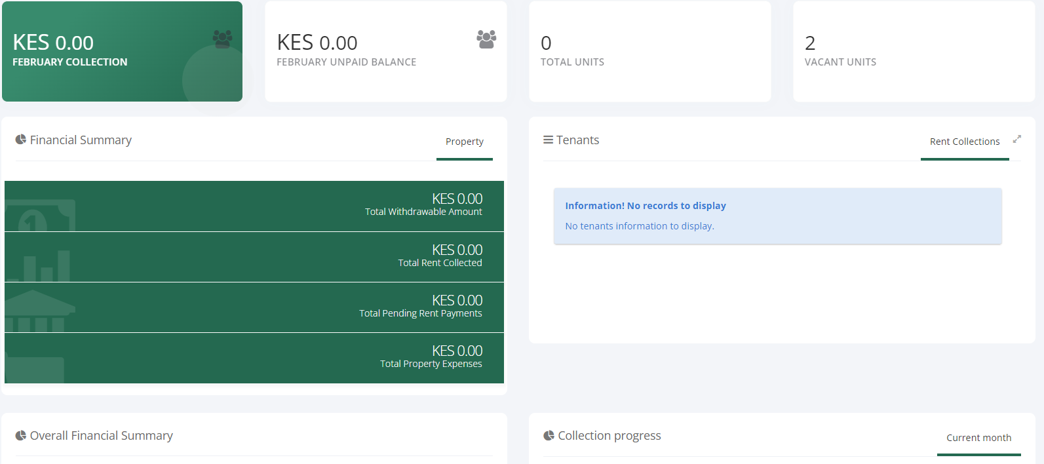Select the Property tab in Financial Summary

click(464, 142)
